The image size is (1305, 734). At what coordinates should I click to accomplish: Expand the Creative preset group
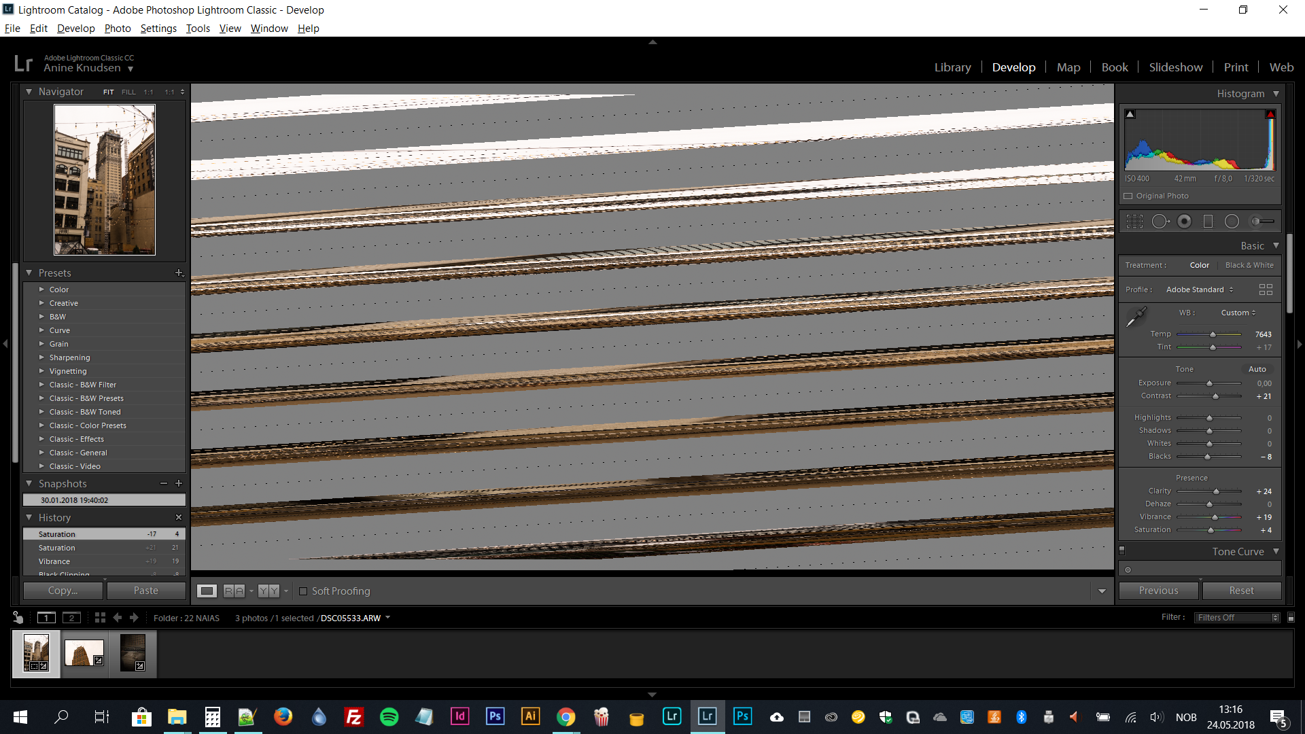pyautogui.click(x=41, y=303)
